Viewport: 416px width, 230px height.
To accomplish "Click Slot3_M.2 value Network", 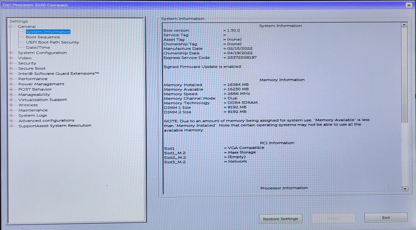I will (237, 161).
